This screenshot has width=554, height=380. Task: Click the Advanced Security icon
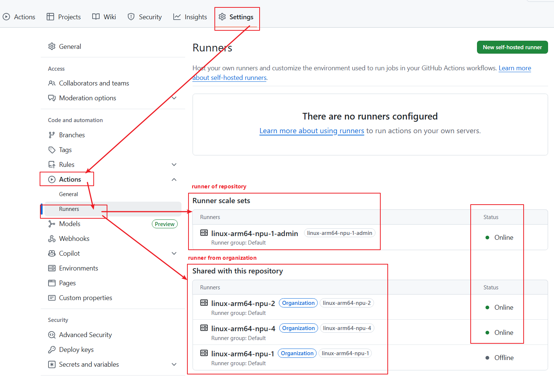tap(52, 335)
